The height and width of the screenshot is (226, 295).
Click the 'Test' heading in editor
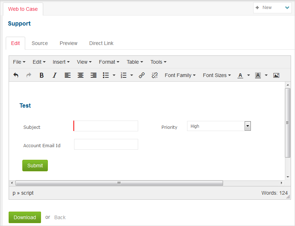[25, 105]
